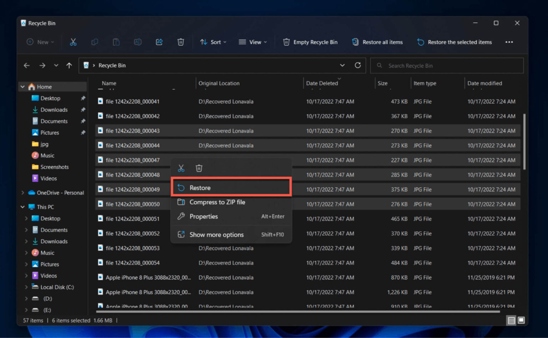The height and width of the screenshot is (338, 548).
Task: Click the Empty Recycle Bin trash icon
Action: [286, 42]
